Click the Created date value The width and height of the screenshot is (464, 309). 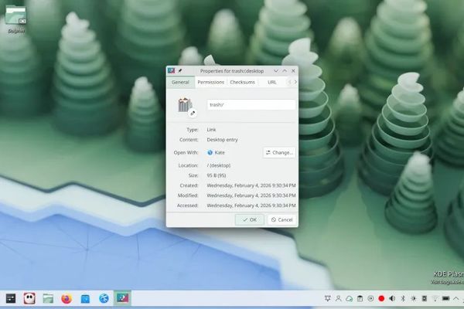251,185
